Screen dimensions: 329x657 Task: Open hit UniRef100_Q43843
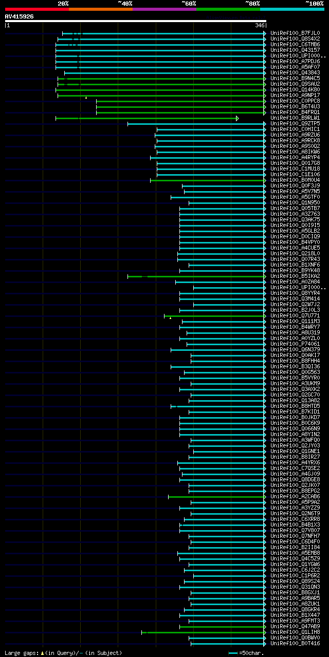(x=295, y=72)
